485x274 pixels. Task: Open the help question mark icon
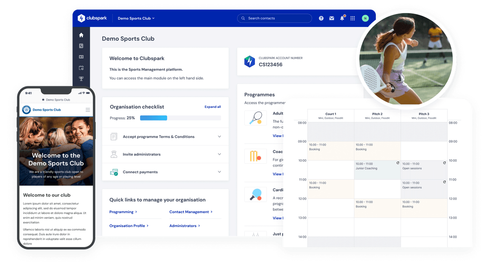(321, 18)
